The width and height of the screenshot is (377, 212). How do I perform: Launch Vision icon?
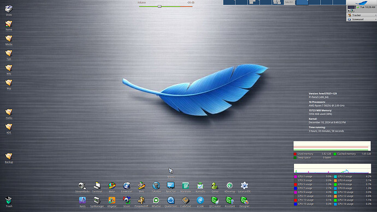[x=126, y=200]
